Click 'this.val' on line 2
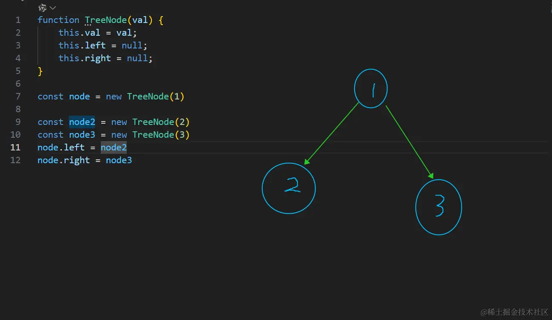This screenshot has width=552, height=320. (79, 33)
